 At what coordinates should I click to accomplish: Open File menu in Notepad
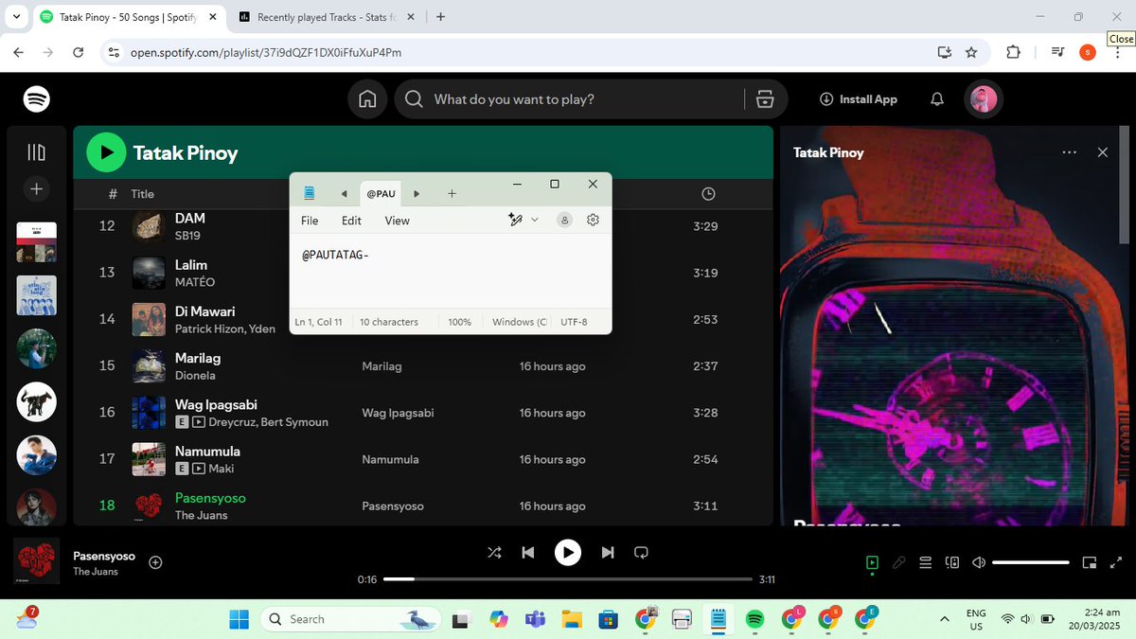point(310,221)
